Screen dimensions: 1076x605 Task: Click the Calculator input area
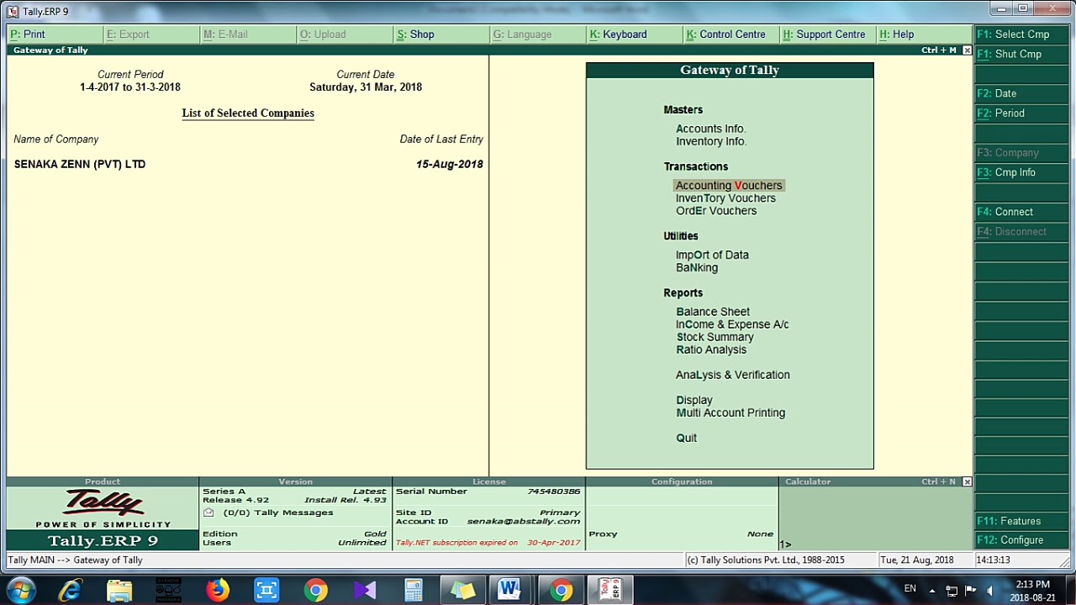tap(874, 518)
